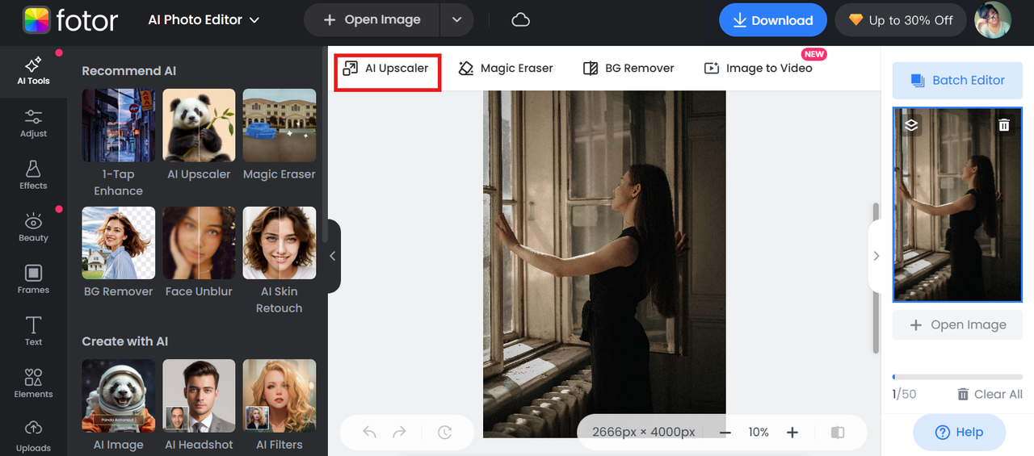Open edit history clock icon
The width and height of the screenshot is (1034, 456).
tap(445, 433)
